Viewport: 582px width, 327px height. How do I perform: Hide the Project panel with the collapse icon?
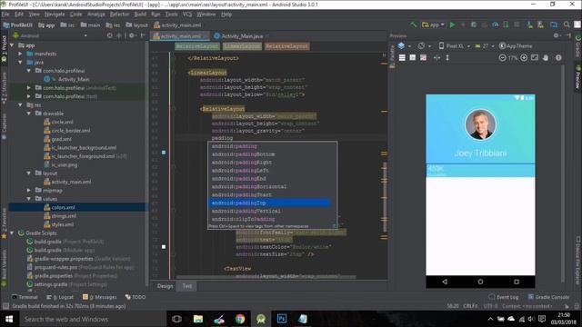[143, 35]
